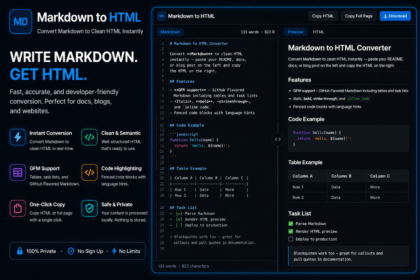The height and width of the screenshot is (280, 420).
Task: Toggle the Parse Markdown checkbox
Action: 290,224
